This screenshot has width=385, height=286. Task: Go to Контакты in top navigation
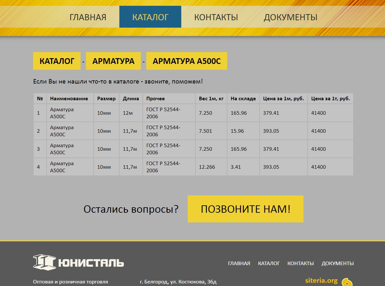click(216, 17)
